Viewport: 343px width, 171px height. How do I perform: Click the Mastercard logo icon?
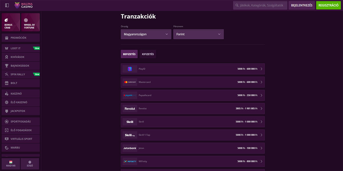[x=130, y=82]
